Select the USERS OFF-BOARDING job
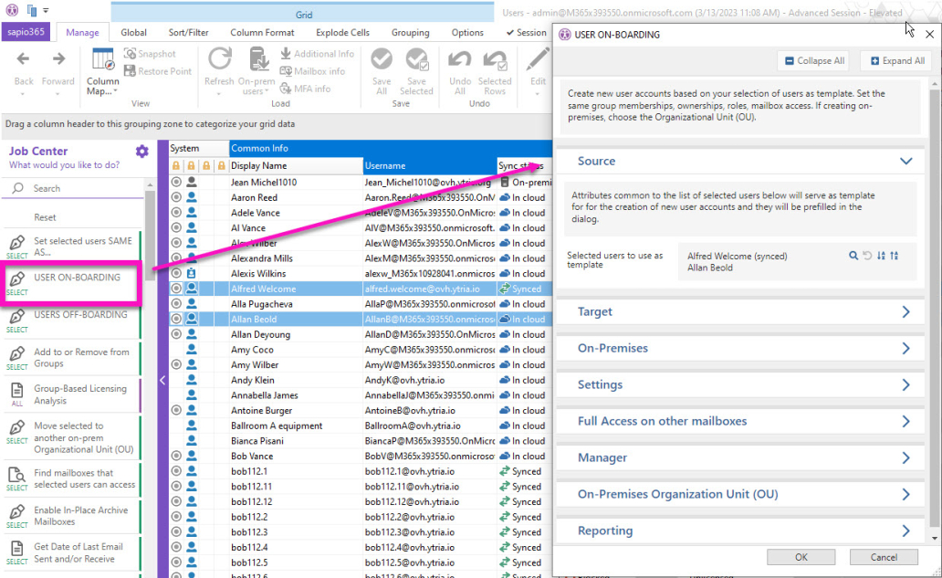This screenshot has height=578, width=942. point(72,321)
